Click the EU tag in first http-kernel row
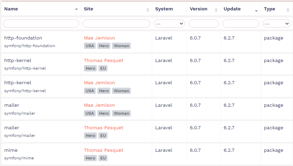 tap(103, 68)
